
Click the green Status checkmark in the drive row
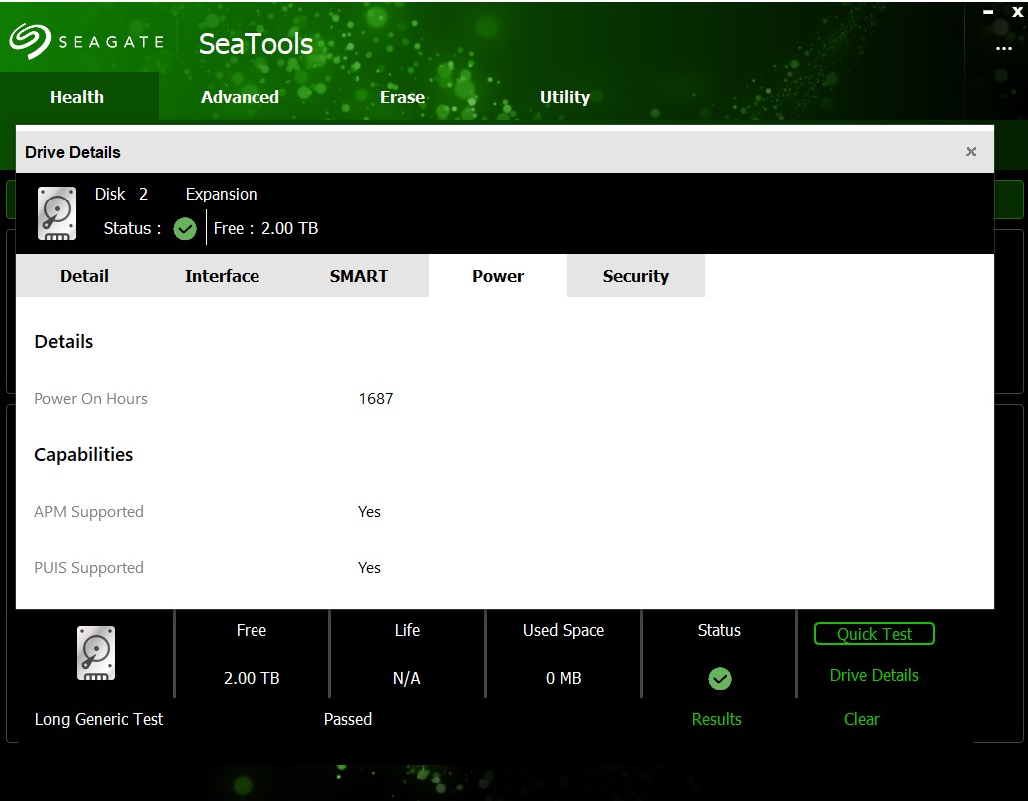[719, 679]
